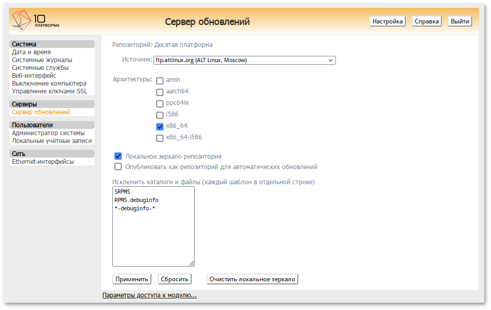Click the RPMS.debuginfo line
Screen dimensions: 491x310
coord(136,200)
